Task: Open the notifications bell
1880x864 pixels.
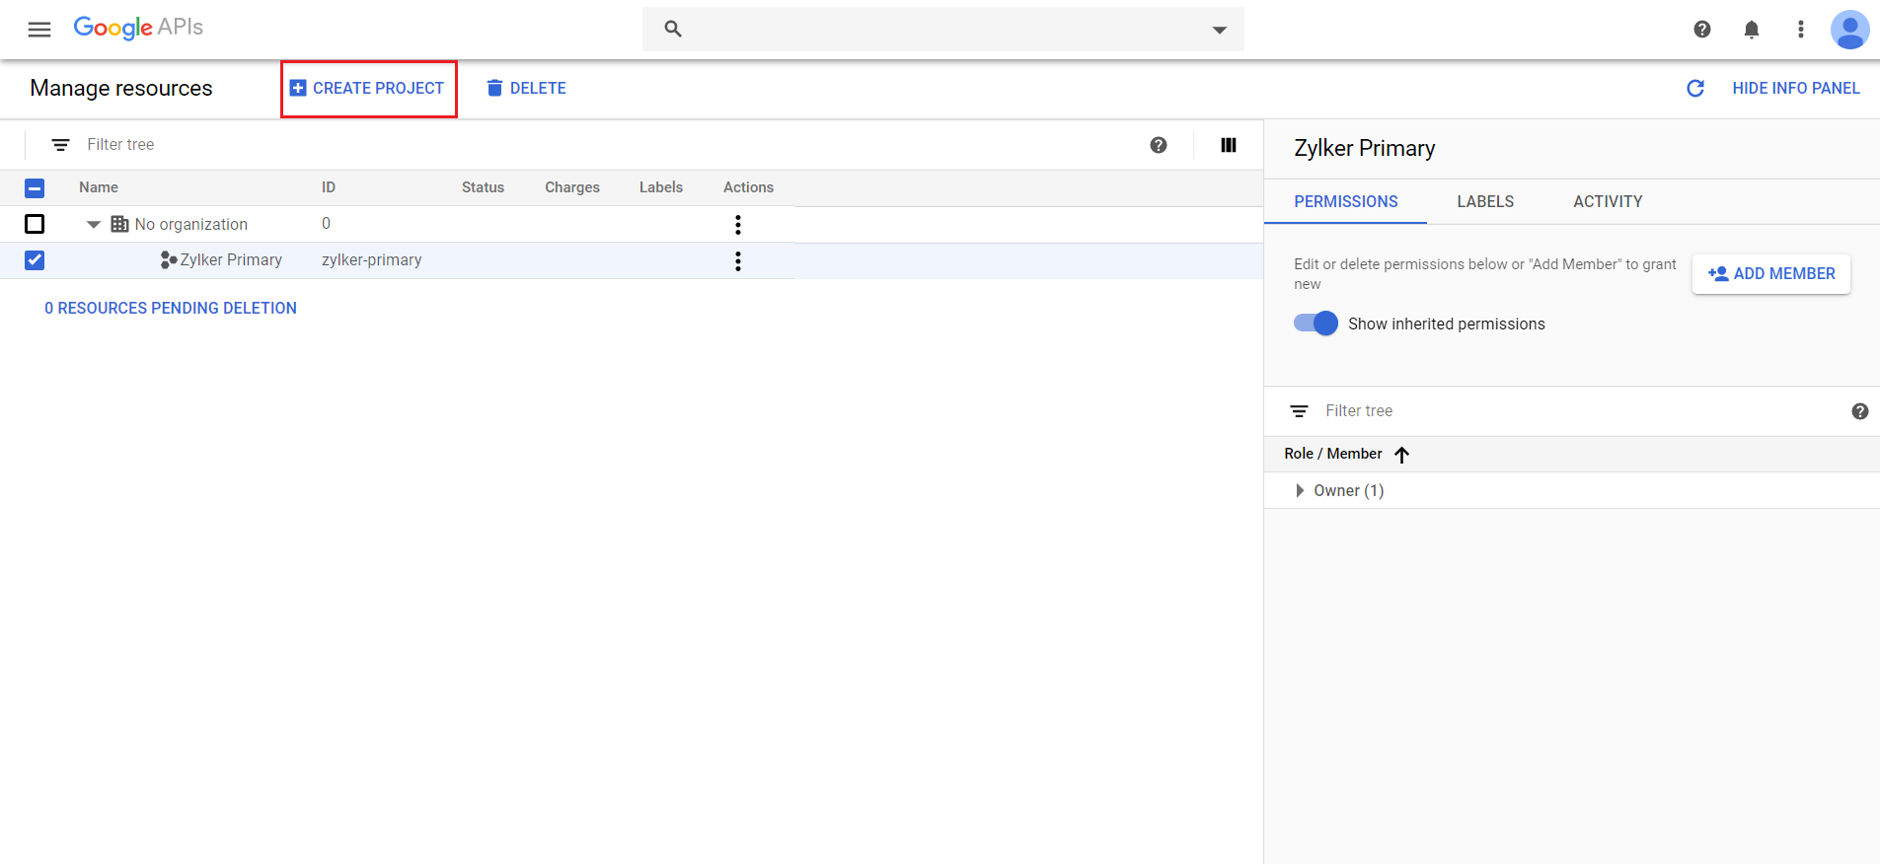Action: 1752,30
